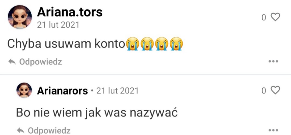Select the text 'Chyba usuwam konto'
Screen dimensions: 291x135
(66, 45)
